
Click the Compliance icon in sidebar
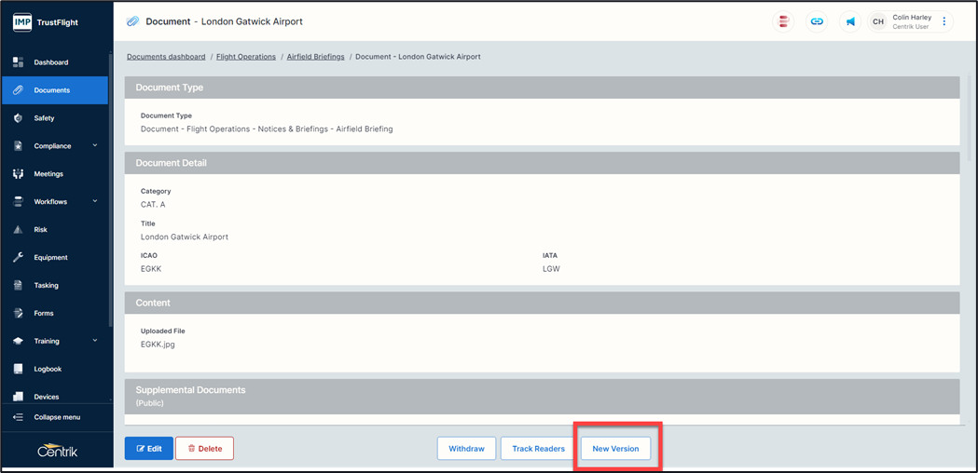point(18,146)
